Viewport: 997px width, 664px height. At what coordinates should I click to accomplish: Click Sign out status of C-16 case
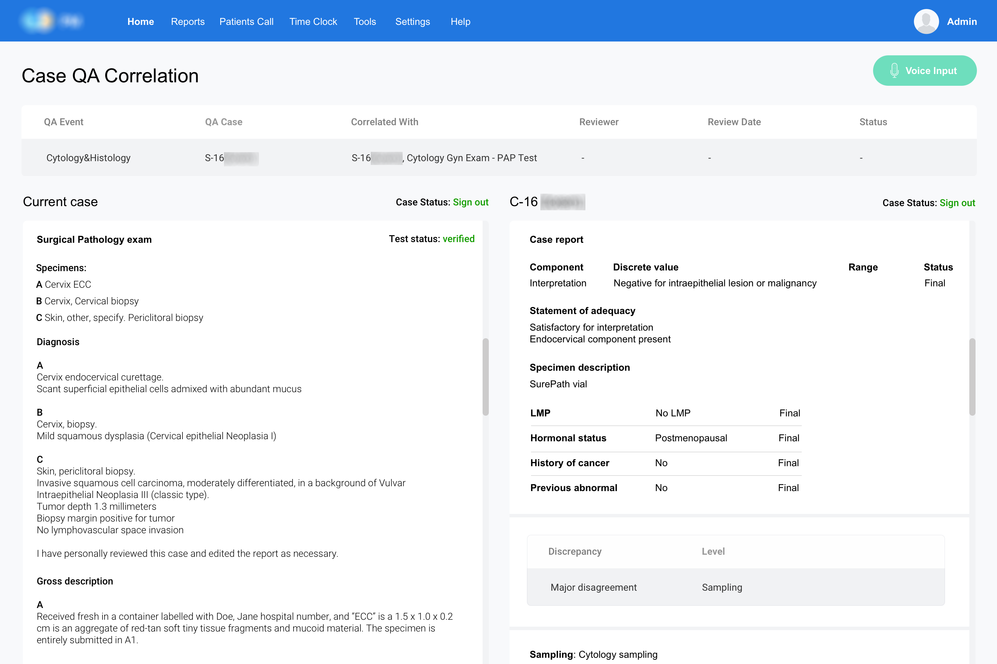957,203
